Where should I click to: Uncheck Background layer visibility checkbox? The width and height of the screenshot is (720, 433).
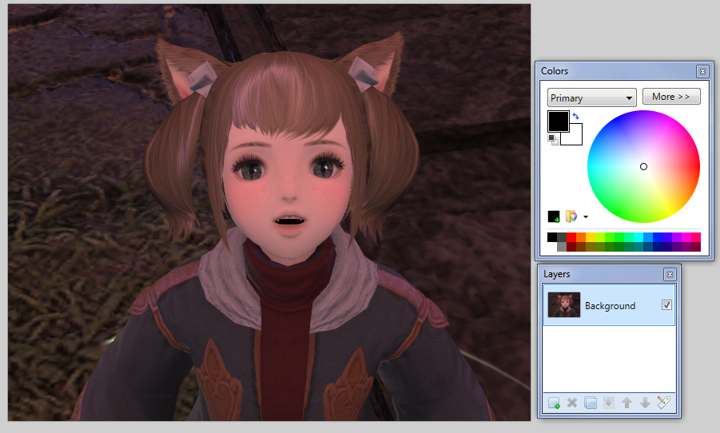click(666, 305)
